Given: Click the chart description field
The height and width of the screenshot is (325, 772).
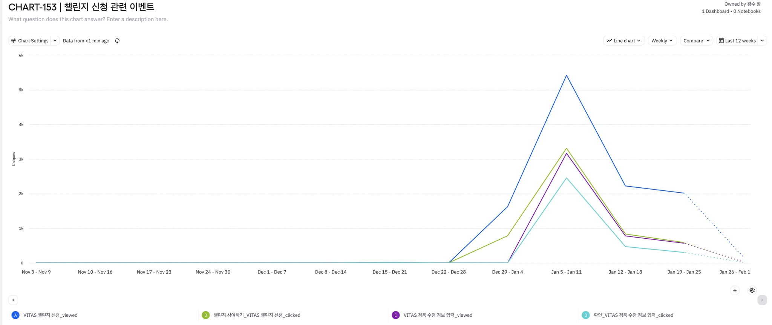Looking at the screenshot, I should point(88,19).
